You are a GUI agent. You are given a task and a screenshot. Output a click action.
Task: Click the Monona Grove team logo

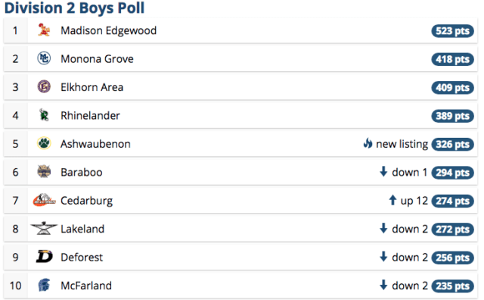click(x=44, y=58)
